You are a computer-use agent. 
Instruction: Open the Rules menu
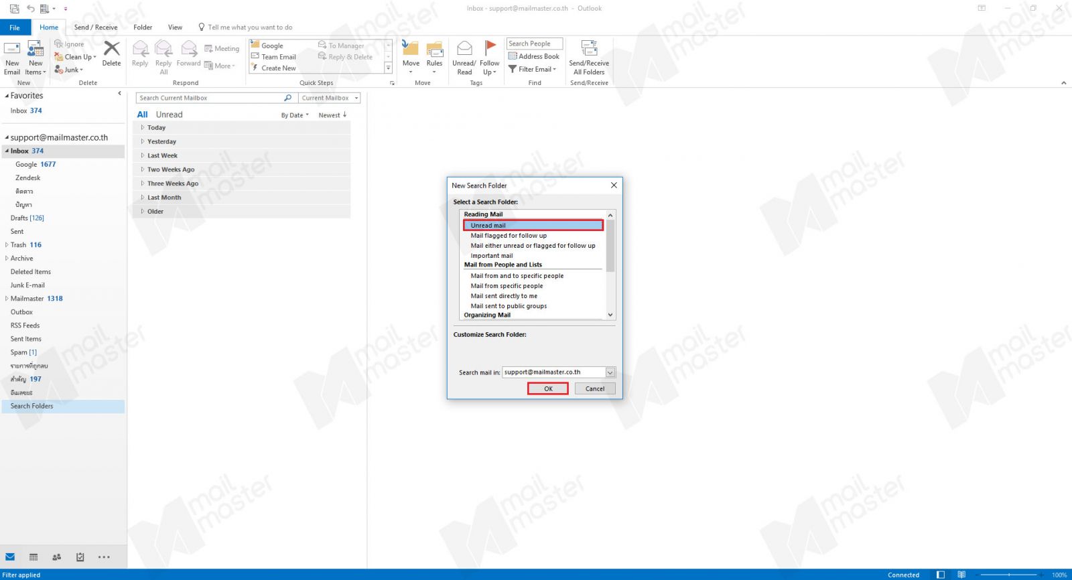434,58
